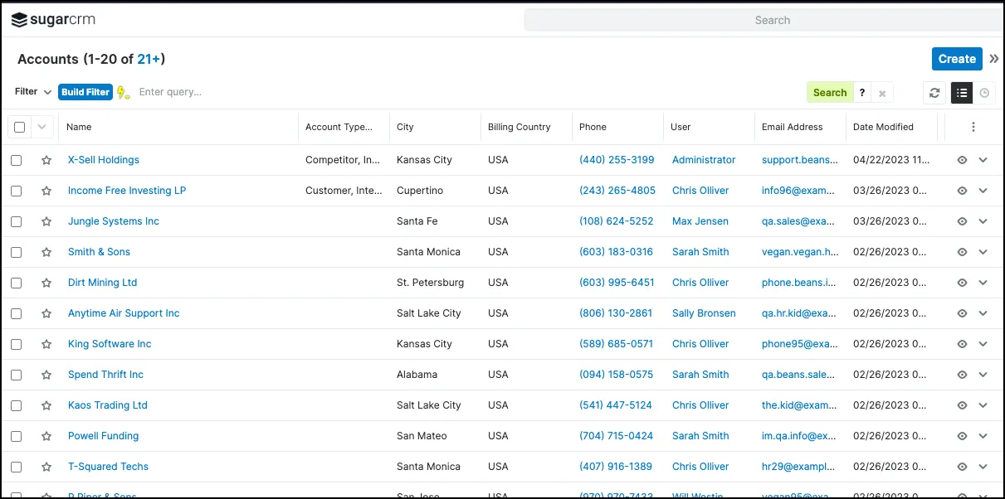The image size is (1005, 499).
Task: Star Anytime Air Support Inc
Action: pos(46,313)
